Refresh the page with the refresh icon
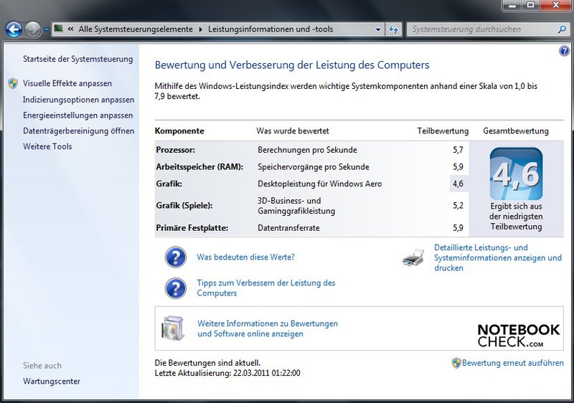The width and height of the screenshot is (574, 403). (393, 29)
